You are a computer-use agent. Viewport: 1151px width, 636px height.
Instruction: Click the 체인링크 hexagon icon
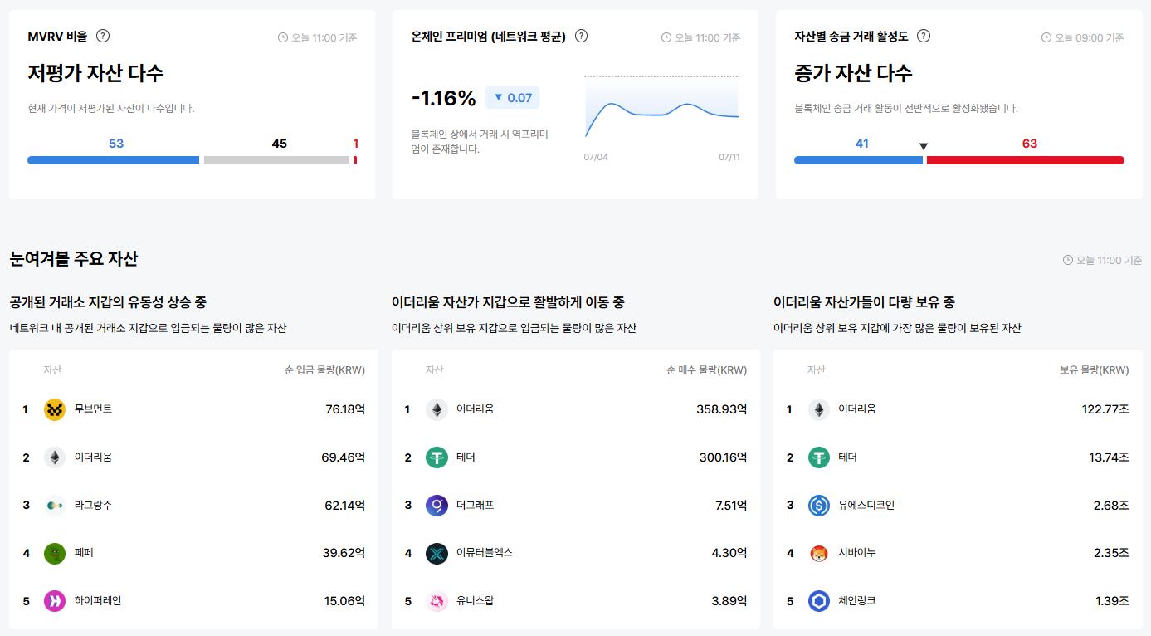coord(819,601)
